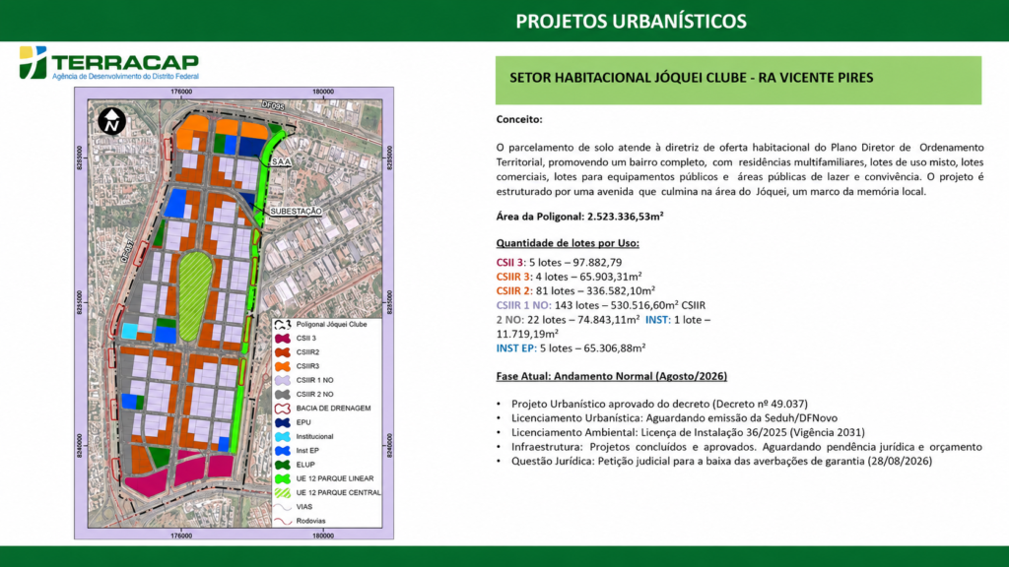Click the SAA label on the map
The width and height of the screenshot is (1009, 567).
pyautogui.click(x=281, y=162)
